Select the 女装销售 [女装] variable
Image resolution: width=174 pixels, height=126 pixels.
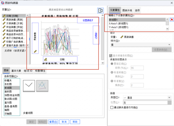coord(14,23)
